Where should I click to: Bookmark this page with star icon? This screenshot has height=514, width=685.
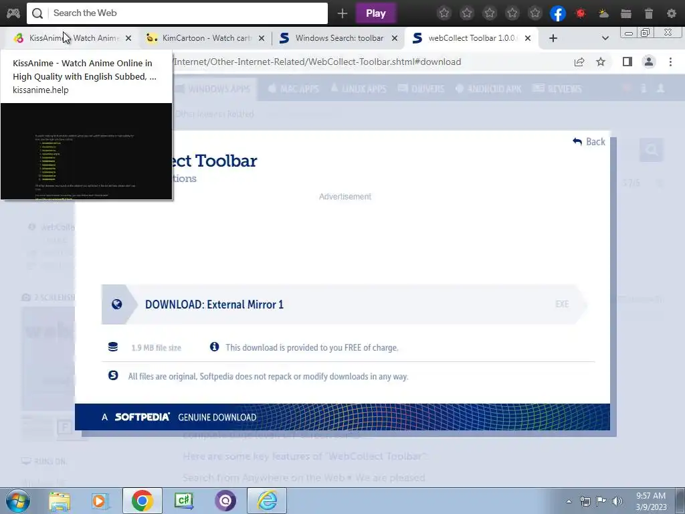[601, 62]
